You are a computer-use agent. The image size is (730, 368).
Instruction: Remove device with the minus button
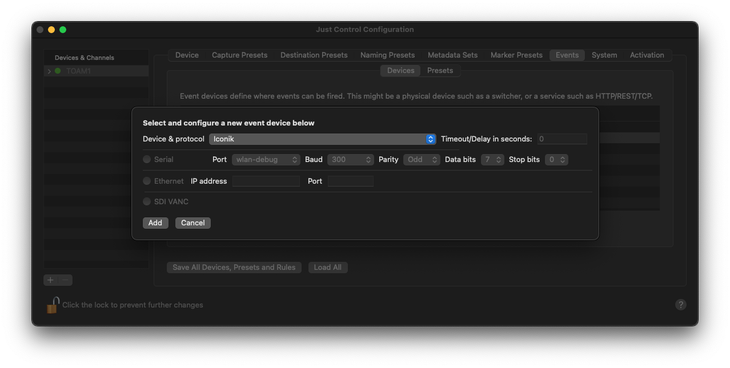pyautogui.click(x=65, y=280)
